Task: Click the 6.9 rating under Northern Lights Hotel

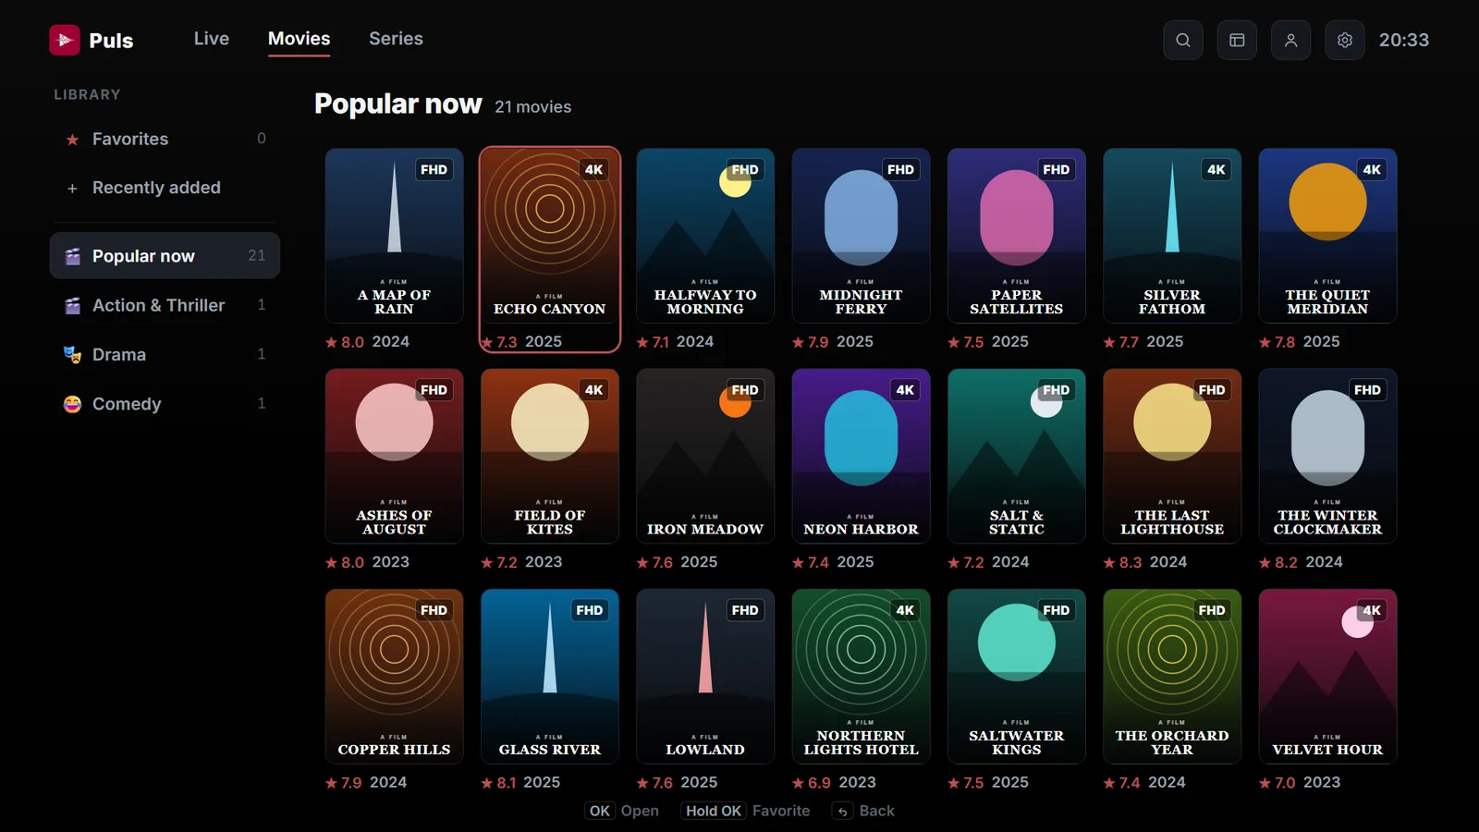Action: (812, 783)
